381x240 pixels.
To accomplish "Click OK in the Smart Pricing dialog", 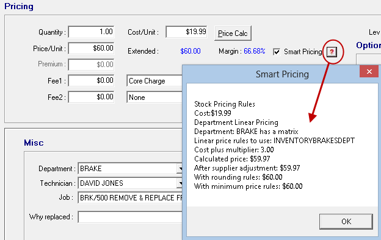I will click(346, 221).
